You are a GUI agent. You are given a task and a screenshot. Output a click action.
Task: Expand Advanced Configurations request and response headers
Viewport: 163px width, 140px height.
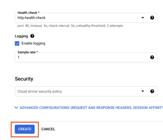(x=91, y=108)
